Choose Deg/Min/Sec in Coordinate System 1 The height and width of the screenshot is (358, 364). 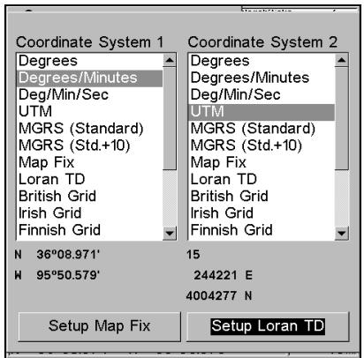coord(89,95)
